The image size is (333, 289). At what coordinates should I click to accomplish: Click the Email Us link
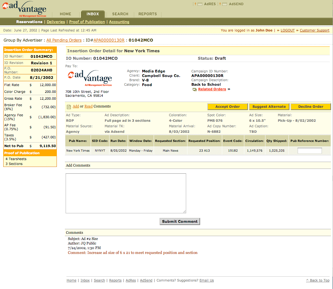[x=206, y=280]
